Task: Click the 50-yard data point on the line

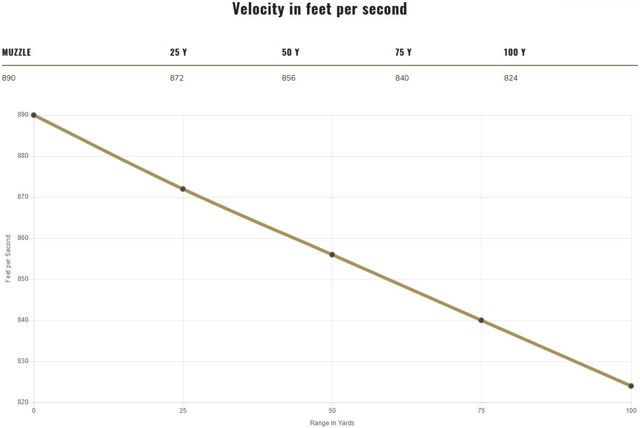Action: coord(332,255)
